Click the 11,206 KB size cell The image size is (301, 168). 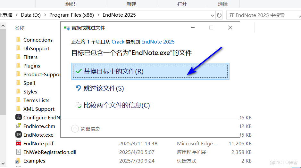point(240,143)
